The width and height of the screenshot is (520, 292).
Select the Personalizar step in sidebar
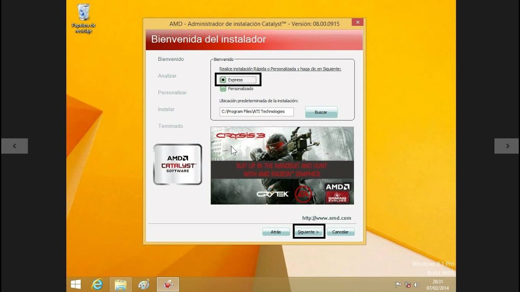pos(172,92)
